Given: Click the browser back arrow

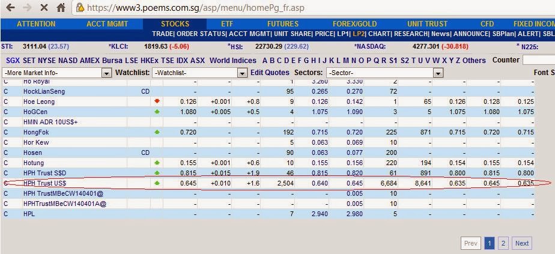Looking at the screenshot, I should click(x=11, y=7).
